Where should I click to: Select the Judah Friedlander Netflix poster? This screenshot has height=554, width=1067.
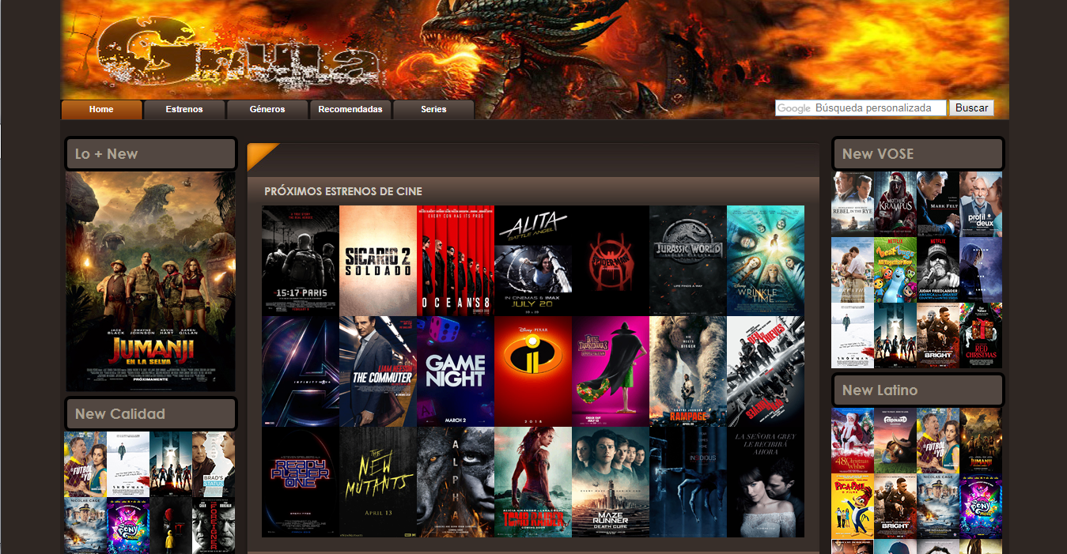point(938,269)
